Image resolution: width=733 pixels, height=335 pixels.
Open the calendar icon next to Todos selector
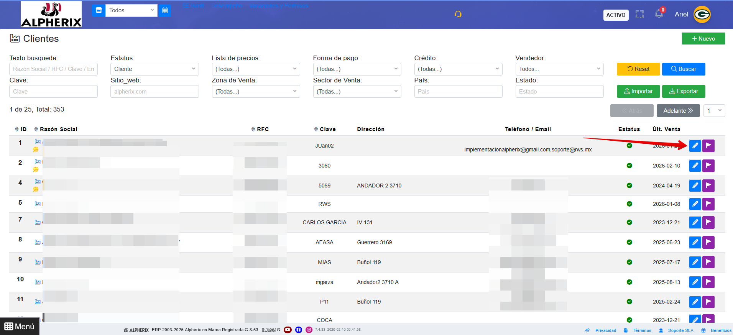click(x=165, y=10)
